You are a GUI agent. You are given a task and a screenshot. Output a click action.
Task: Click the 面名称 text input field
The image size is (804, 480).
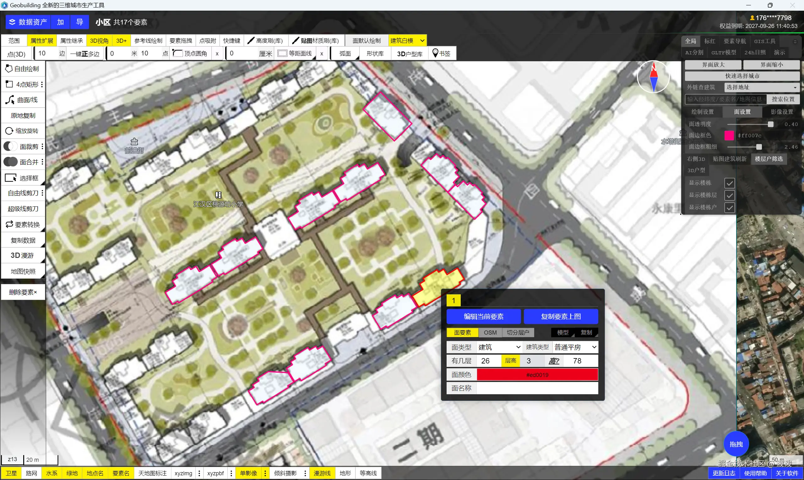tap(537, 388)
